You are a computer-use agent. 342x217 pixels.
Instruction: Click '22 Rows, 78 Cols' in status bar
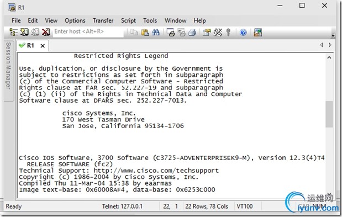[x=207, y=206]
